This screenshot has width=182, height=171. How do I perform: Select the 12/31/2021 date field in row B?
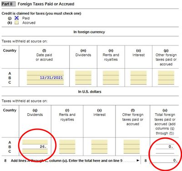click(45, 78)
